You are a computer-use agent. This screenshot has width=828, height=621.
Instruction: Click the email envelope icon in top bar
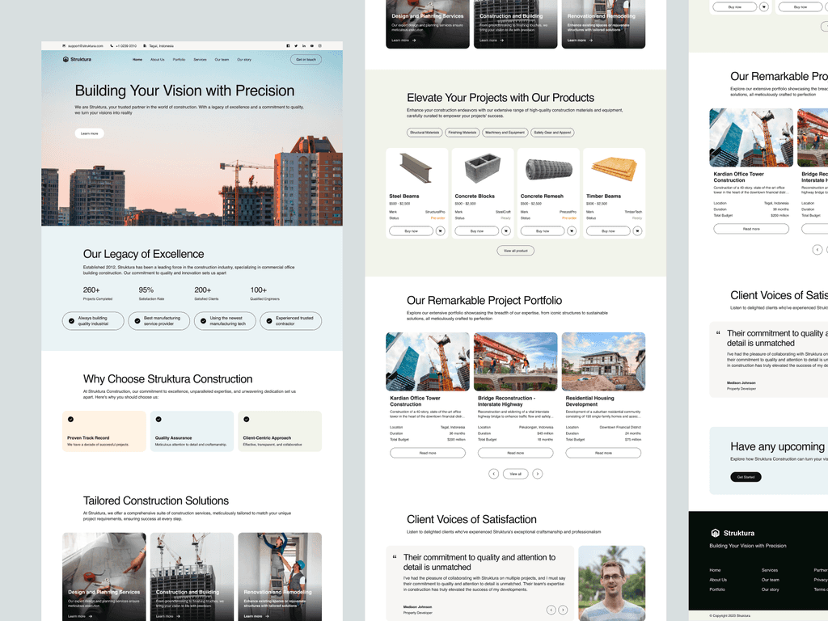pos(64,46)
